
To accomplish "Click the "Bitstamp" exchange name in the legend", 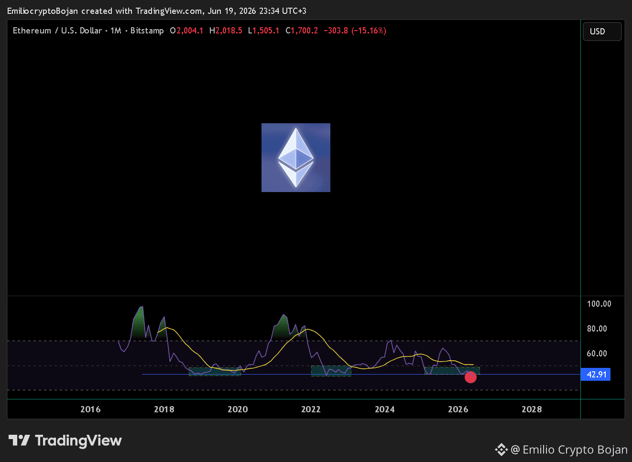I will [x=147, y=31].
